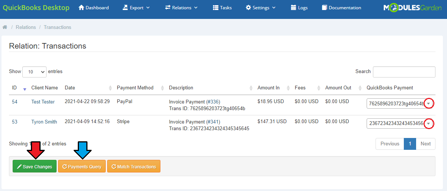Run the Payments Query button
The height and width of the screenshot is (191, 447).
tap(82, 166)
